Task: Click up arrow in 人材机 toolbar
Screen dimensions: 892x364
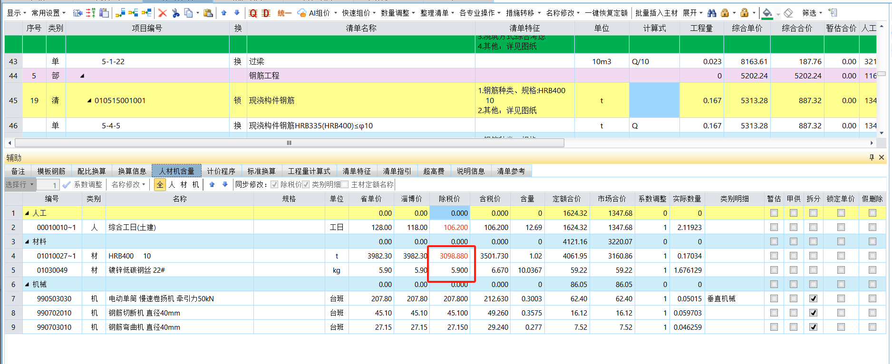Action: [212, 184]
